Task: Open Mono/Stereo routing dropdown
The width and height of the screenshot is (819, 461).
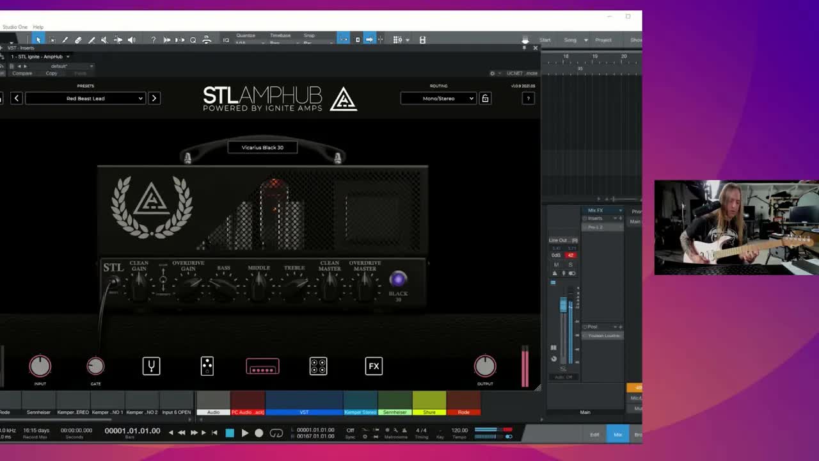Action: tap(438, 98)
